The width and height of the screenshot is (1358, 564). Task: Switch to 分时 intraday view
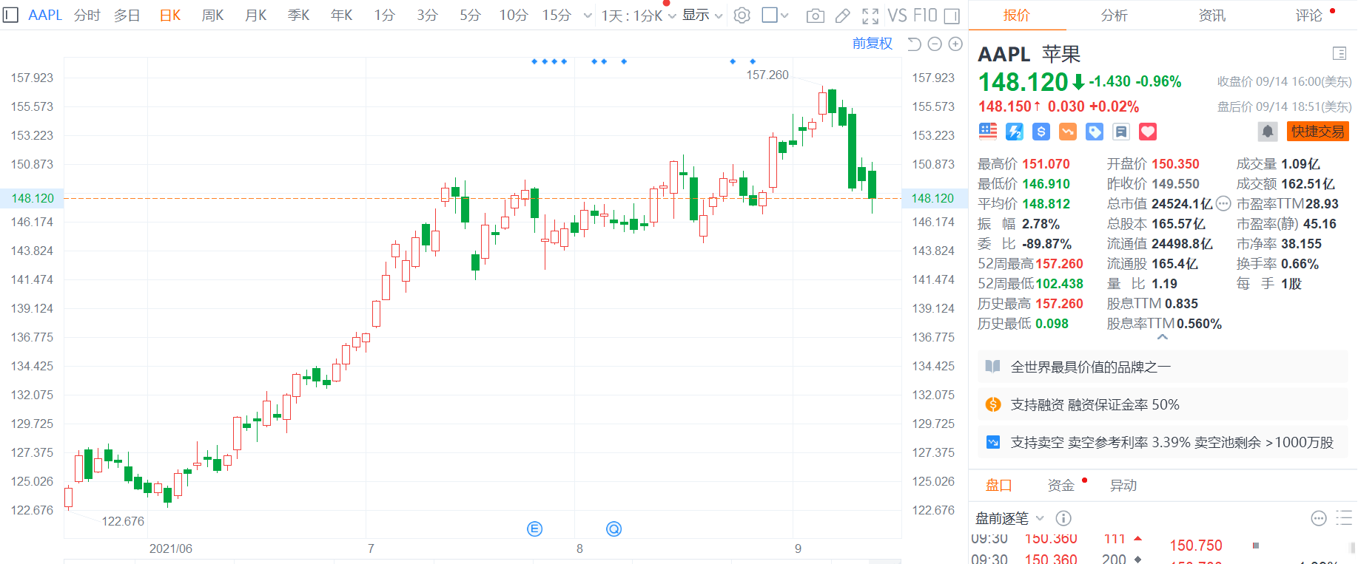(87, 15)
